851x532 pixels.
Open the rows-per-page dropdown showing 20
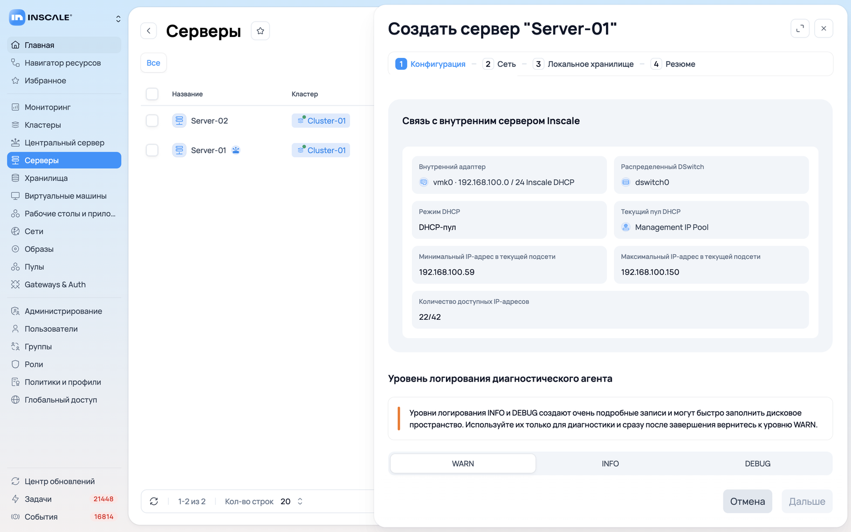tap(292, 501)
